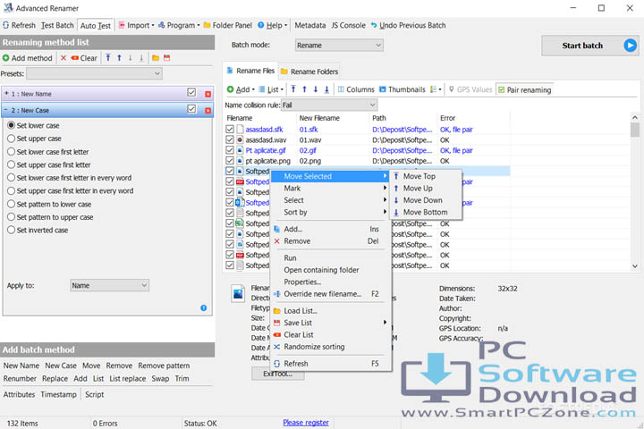This screenshot has width=644, height=429.
Task: Toggle the Auto Test button
Action: 96,25
